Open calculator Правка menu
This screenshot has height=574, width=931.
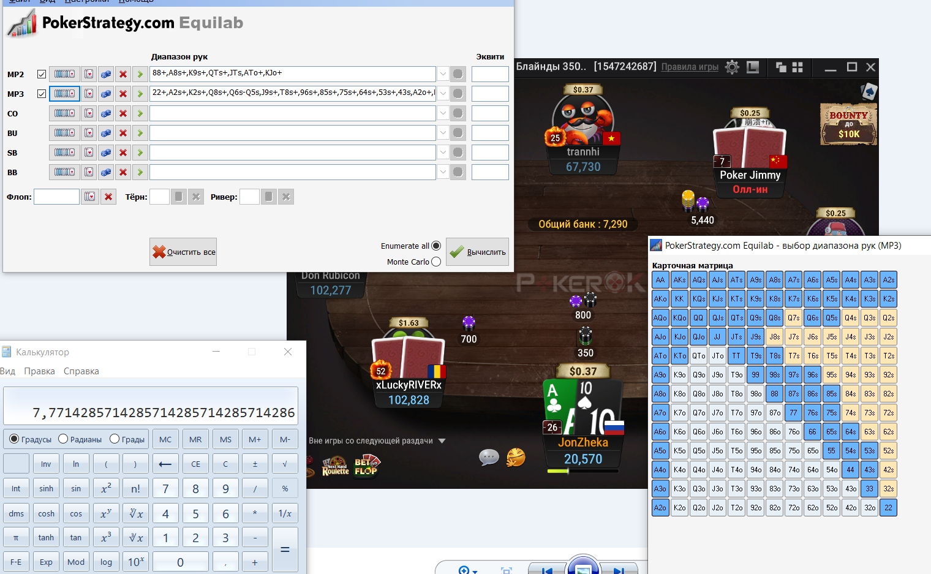(x=39, y=371)
